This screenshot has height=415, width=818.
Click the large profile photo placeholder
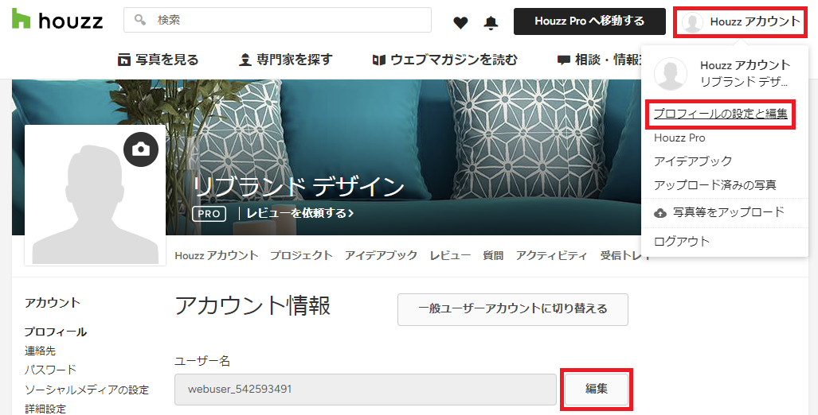pos(95,196)
